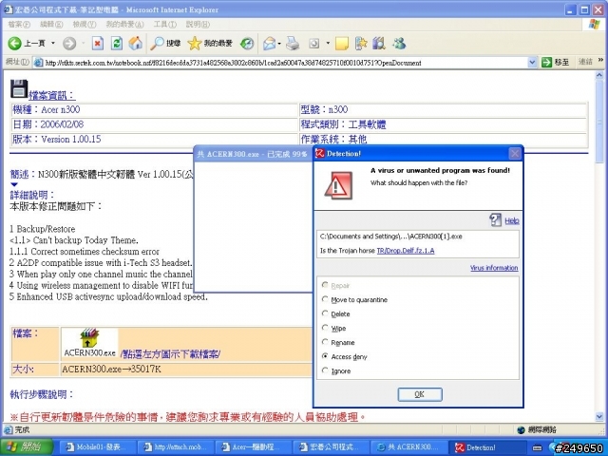Switch to Mobile01 taskbar window

[x=98, y=447]
